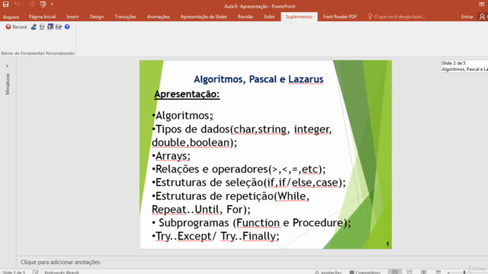
Task: Click the 'Try..Except/ Try..Finally;' line
Action: click(216, 237)
